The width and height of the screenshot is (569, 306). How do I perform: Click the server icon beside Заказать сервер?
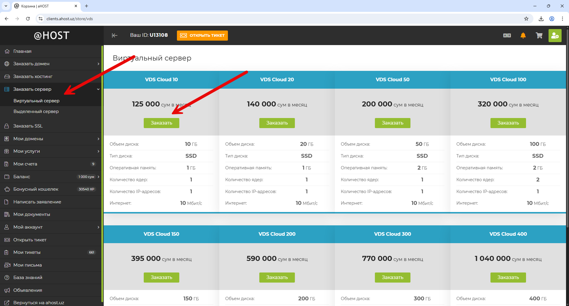[7, 89]
